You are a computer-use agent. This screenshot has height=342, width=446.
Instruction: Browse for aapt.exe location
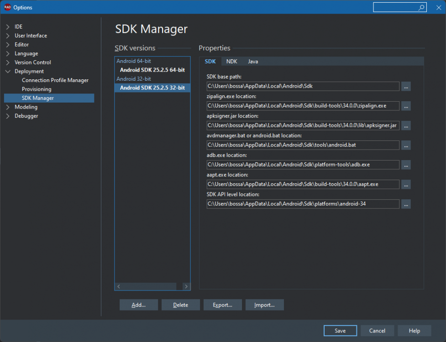coord(406,184)
